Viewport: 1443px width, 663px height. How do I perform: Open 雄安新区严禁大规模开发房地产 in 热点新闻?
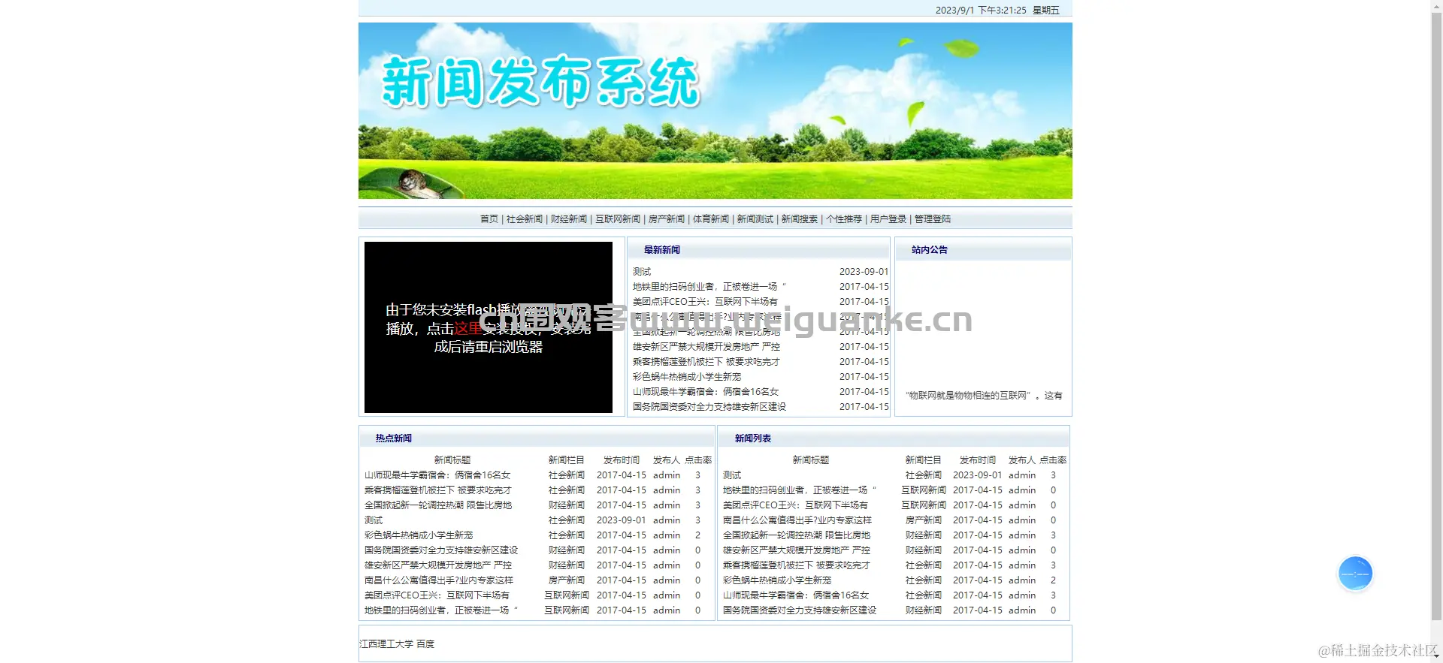(438, 565)
